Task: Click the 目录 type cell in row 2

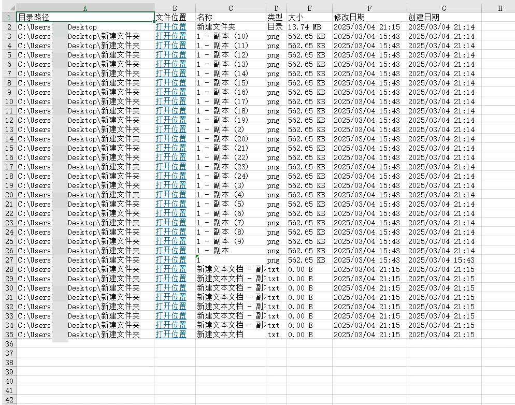Action: pyautogui.click(x=275, y=26)
